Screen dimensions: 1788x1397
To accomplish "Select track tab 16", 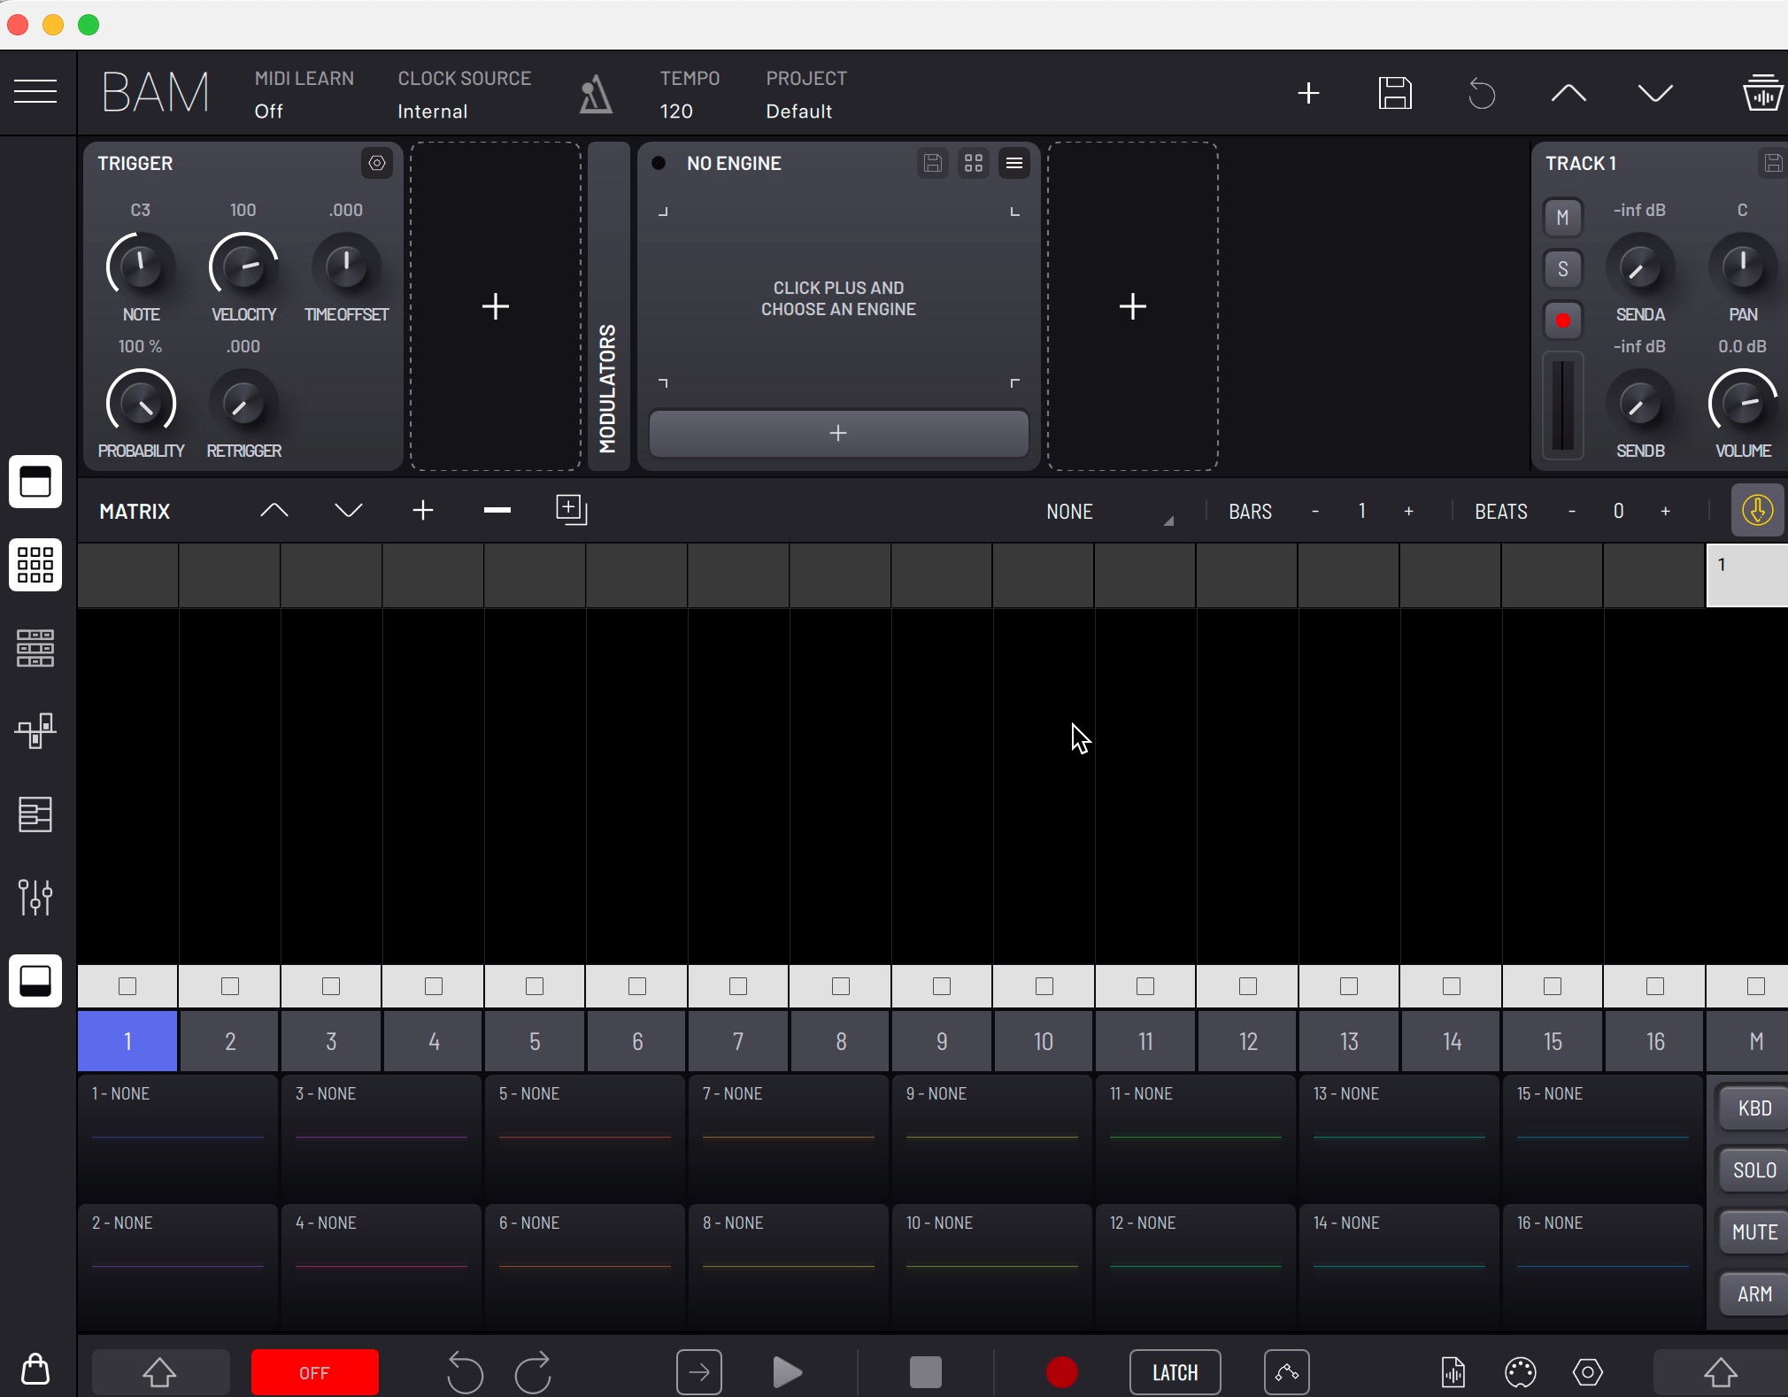I will (x=1655, y=1041).
